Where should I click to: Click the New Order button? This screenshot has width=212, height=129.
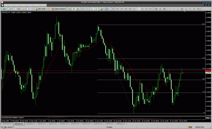[40, 9]
